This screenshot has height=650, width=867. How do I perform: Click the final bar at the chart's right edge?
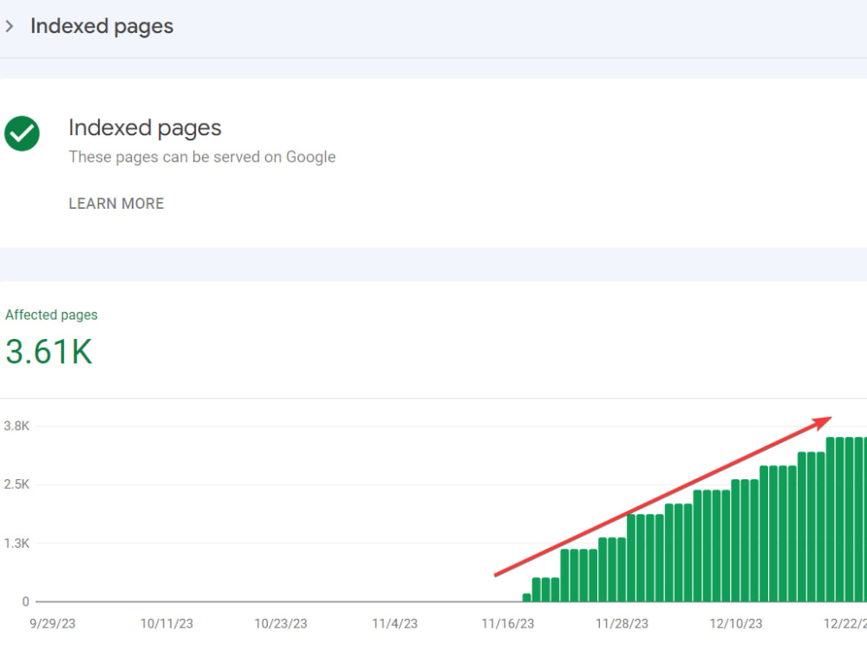click(x=863, y=520)
